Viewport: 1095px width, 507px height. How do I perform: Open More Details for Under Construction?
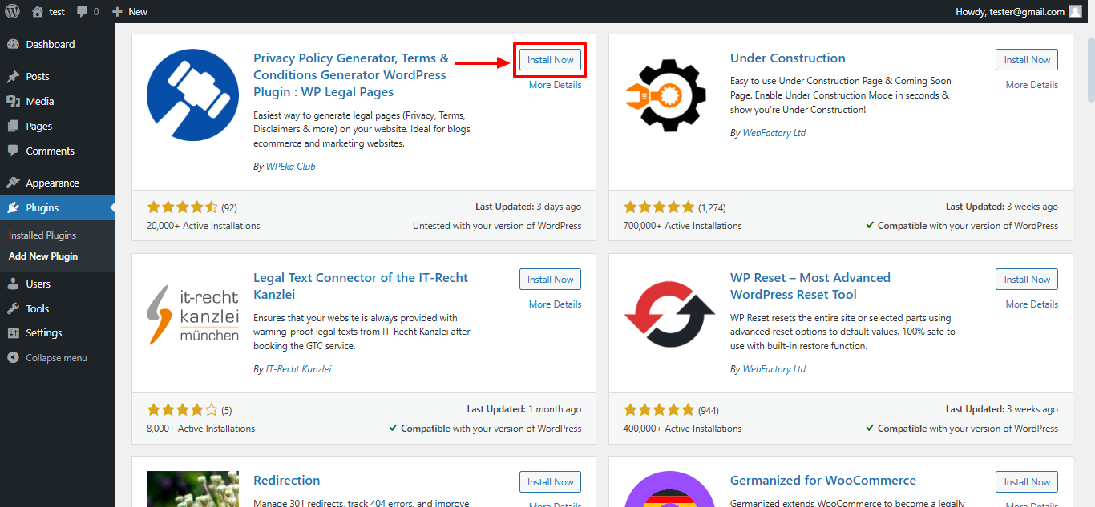[x=1032, y=85]
